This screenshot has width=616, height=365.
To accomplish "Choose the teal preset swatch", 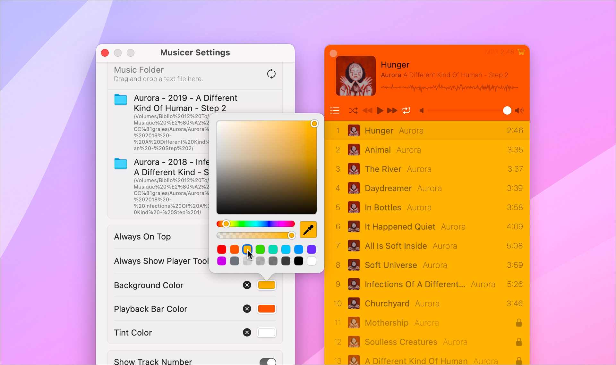I will (273, 249).
